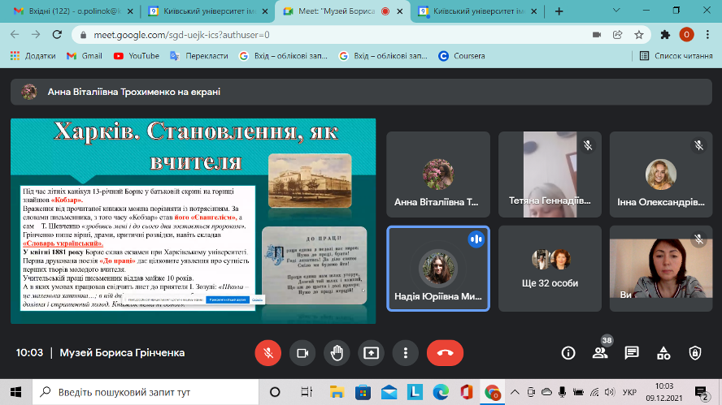Bookmark this page with the star icon
The image size is (722, 405).
(640, 35)
